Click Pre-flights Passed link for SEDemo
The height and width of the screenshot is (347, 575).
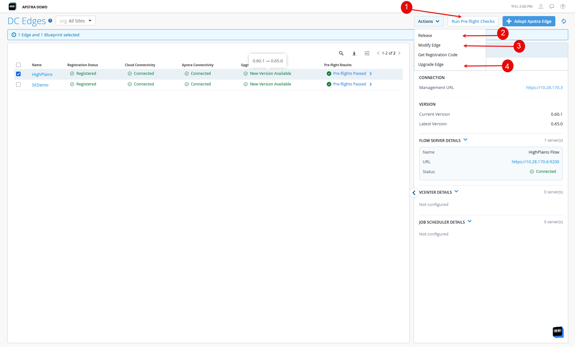349,84
